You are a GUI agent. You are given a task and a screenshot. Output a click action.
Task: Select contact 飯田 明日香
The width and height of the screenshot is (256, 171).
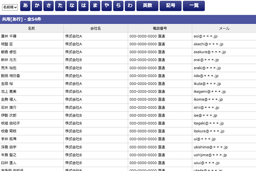(x=10, y=76)
